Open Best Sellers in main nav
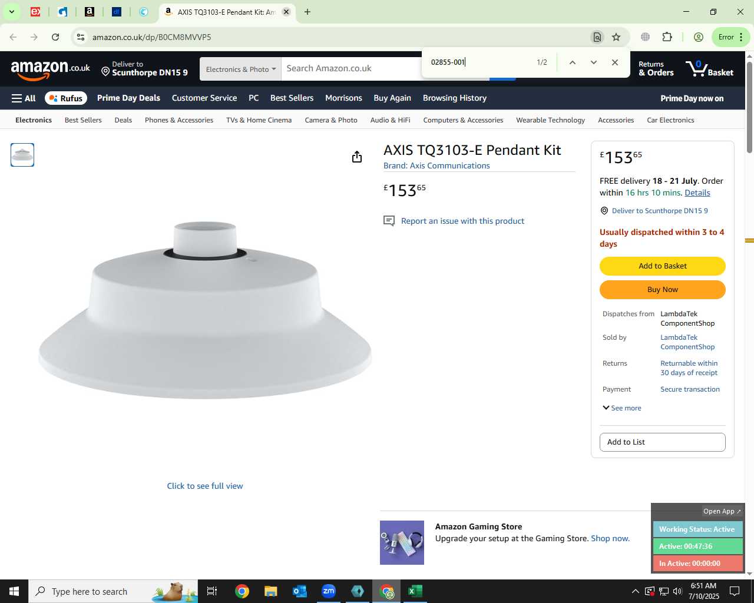 point(292,98)
